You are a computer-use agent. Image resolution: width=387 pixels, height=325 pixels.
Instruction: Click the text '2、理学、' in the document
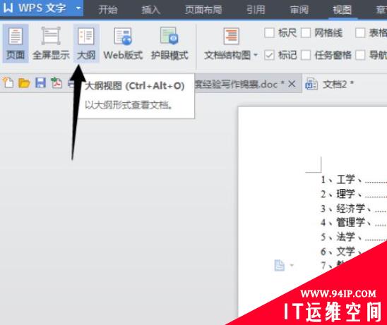coord(341,194)
